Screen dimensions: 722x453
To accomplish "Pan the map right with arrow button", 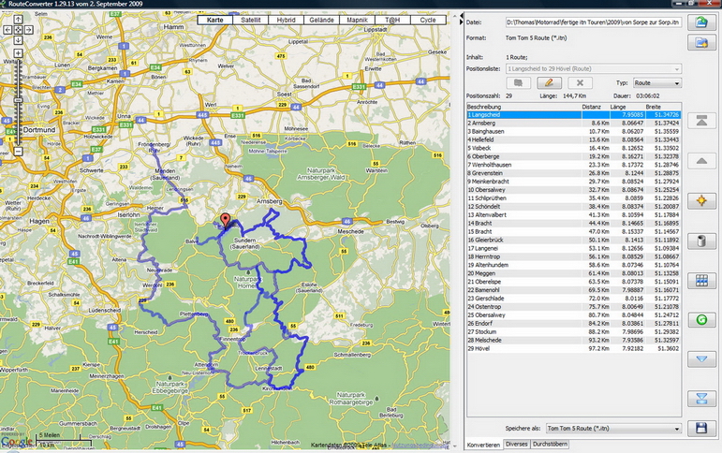I will (27, 30).
